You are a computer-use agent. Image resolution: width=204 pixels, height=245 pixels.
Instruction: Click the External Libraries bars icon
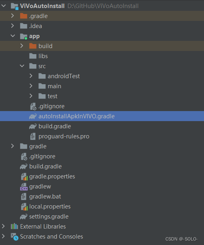[14, 227]
